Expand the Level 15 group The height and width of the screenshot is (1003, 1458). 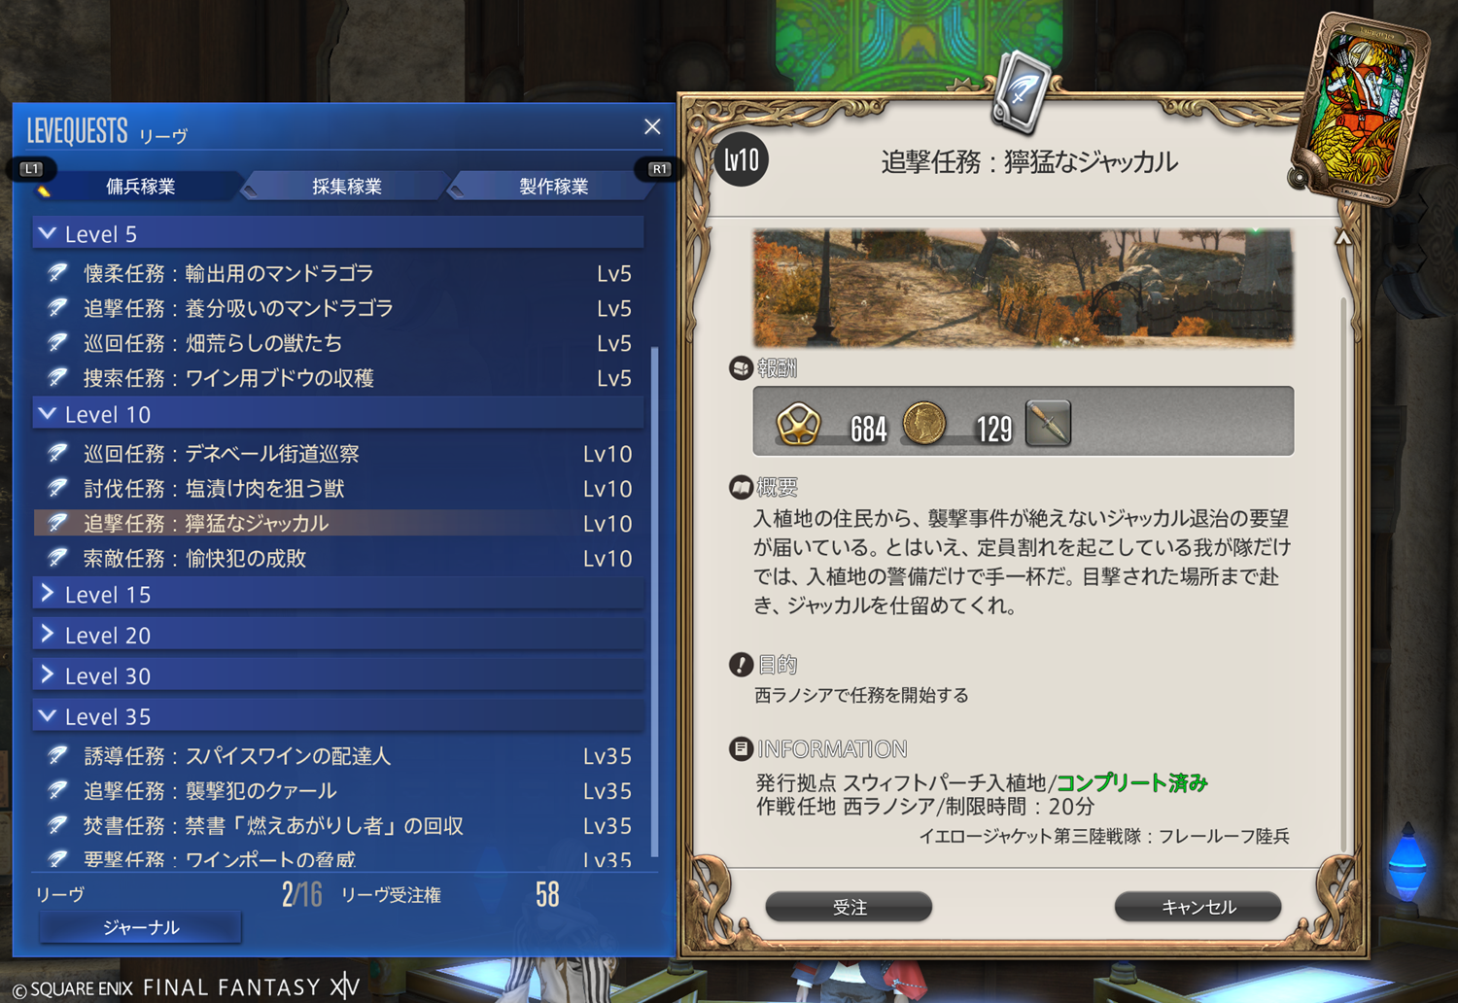point(339,594)
